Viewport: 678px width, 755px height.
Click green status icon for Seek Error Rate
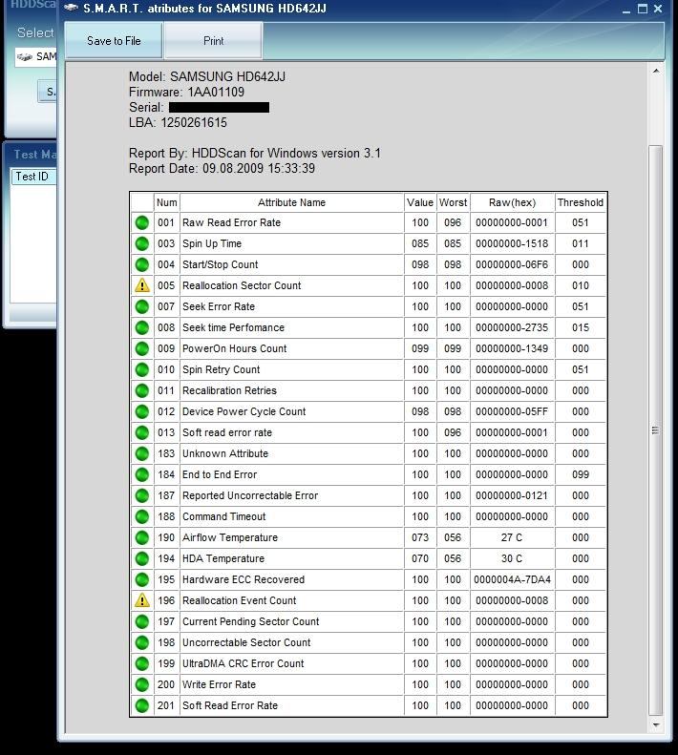(142, 306)
